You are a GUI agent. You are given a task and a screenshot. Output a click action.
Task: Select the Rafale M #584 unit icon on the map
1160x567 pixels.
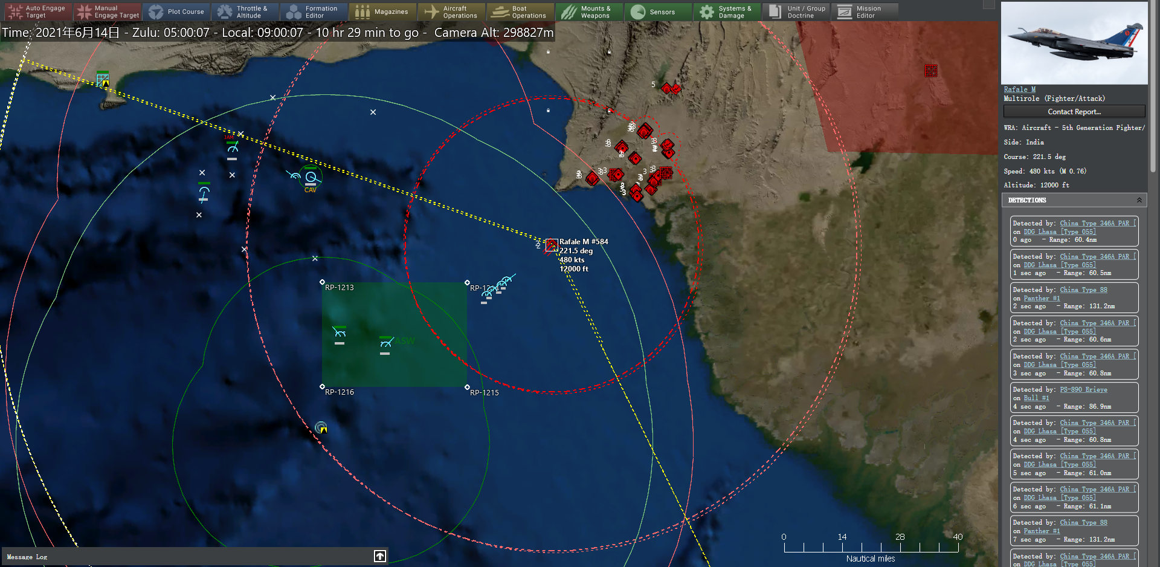coord(551,245)
